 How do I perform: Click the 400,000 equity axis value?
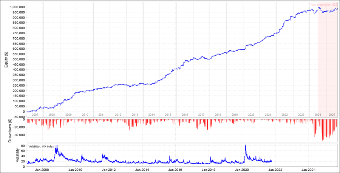pos(19,70)
